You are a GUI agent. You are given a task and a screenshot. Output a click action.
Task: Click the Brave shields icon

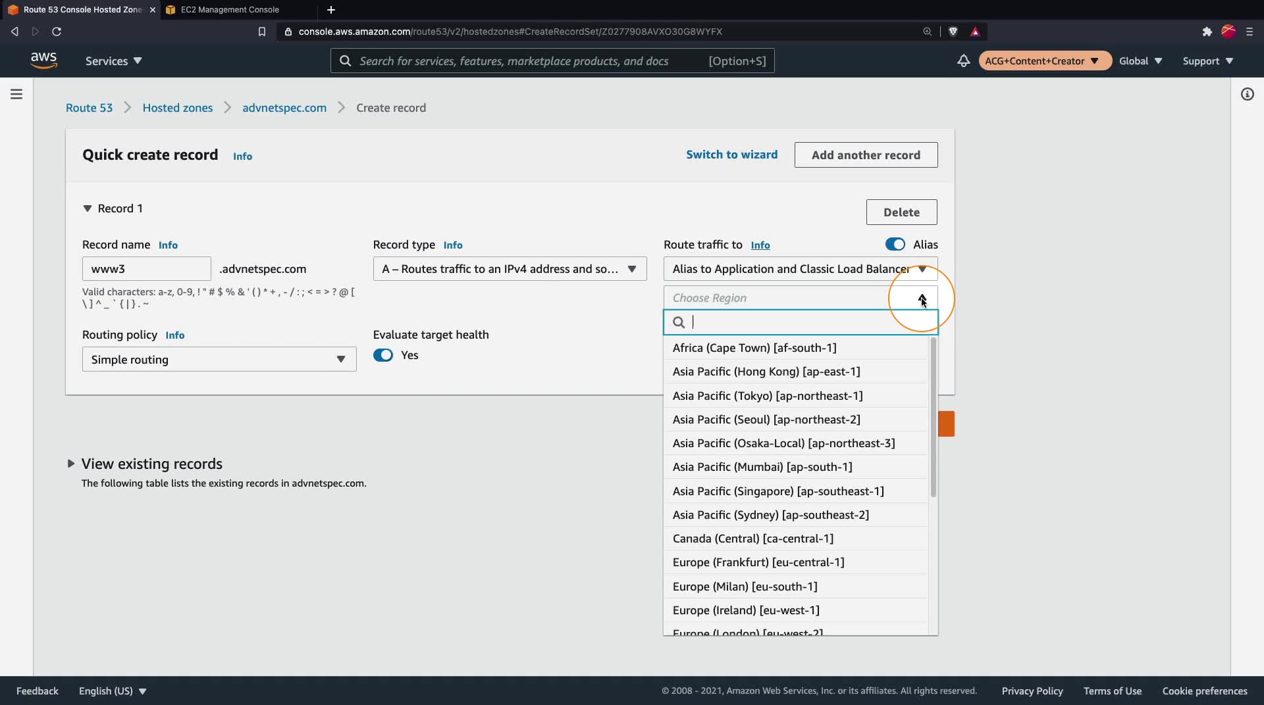pyautogui.click(x=953, y=32)
